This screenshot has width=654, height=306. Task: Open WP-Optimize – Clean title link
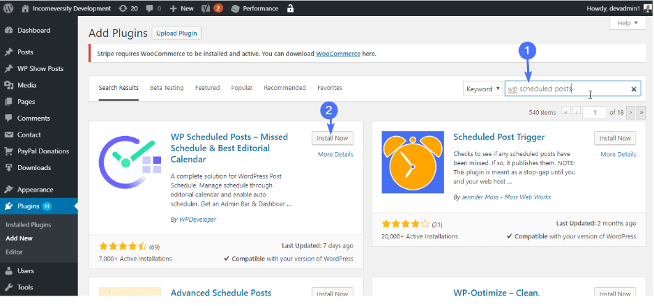(x=496, y=293)
